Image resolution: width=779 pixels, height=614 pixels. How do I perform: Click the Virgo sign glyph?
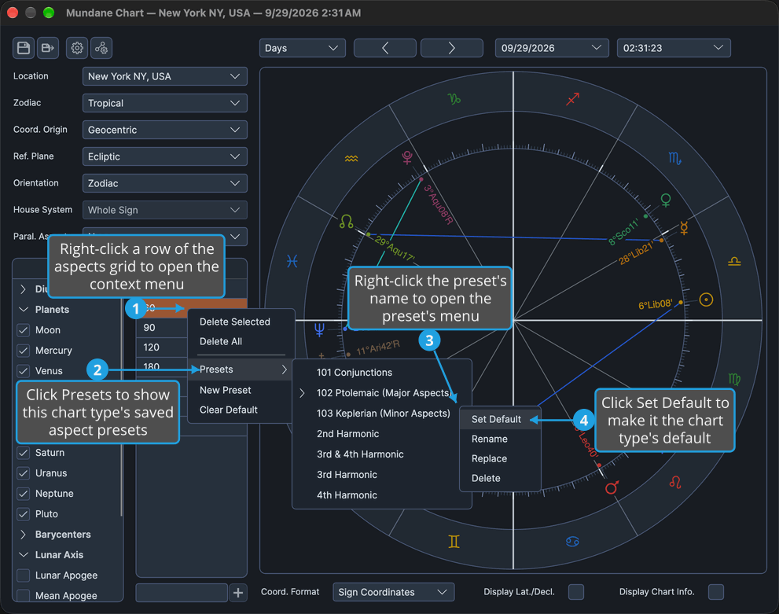(734, 379)
